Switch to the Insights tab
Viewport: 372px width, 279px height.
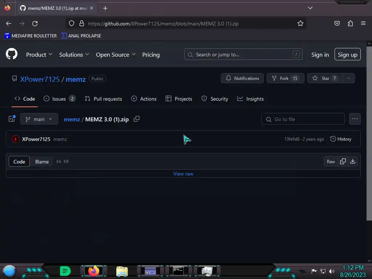click(x=250, y=99)
